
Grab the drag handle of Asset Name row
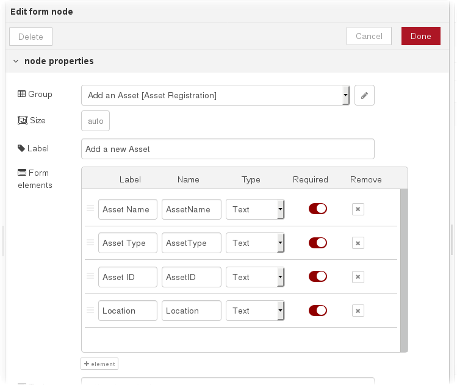[90, 209]
